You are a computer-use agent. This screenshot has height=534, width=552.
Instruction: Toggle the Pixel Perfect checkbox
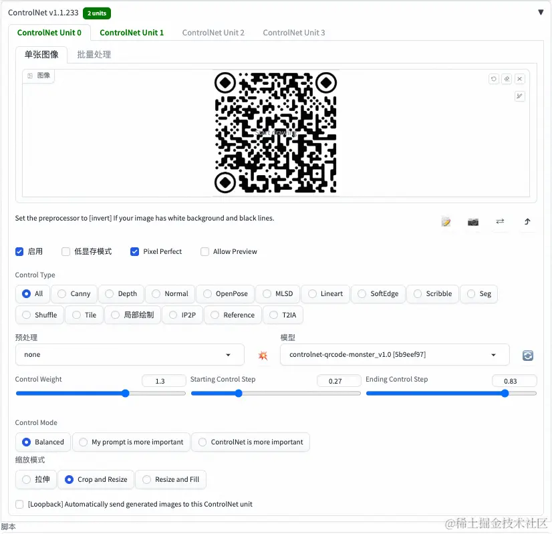coord(134,251)
